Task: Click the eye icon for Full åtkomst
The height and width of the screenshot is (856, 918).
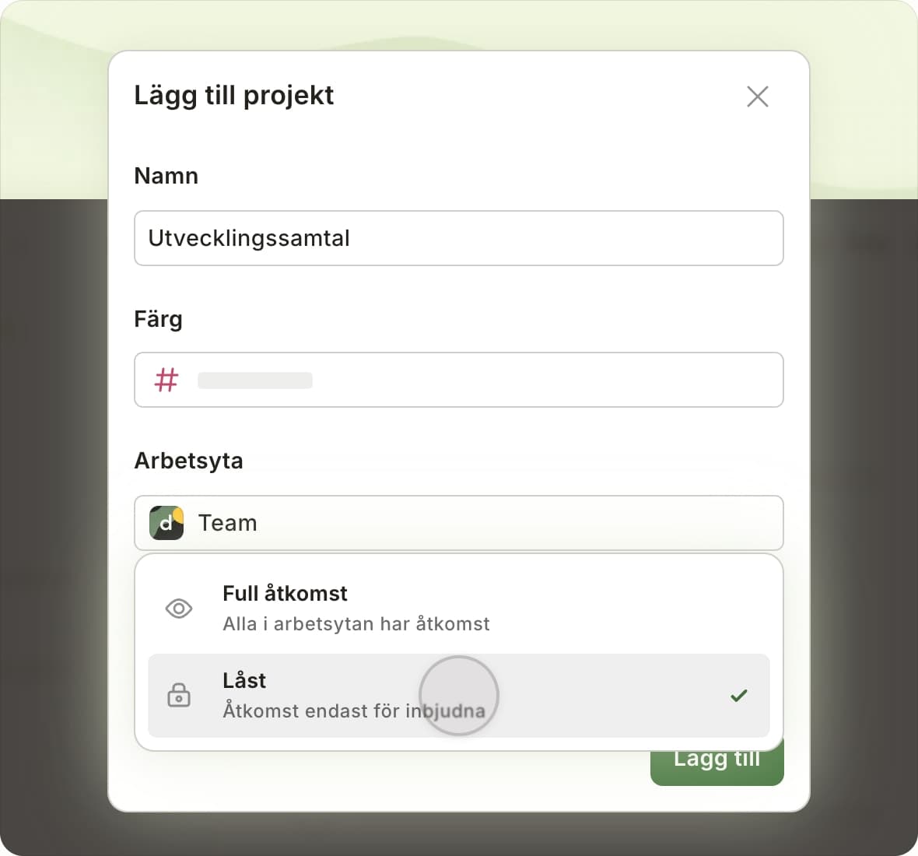Action: point(179,609)
